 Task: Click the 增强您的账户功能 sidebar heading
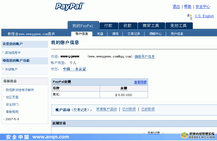16,61
